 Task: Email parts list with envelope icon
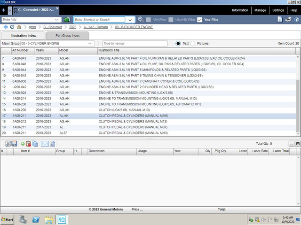coord(45,144)
